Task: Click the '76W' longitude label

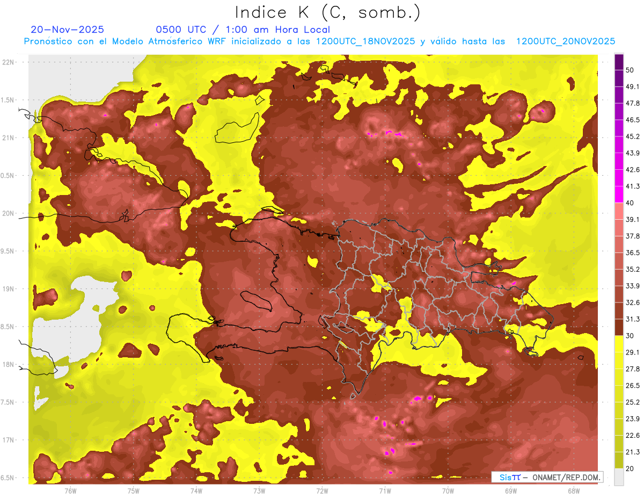Action: tap(70, 491)
